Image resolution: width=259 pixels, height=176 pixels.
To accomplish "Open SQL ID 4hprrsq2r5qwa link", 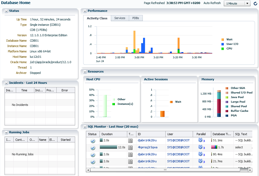I will (147, 147).
